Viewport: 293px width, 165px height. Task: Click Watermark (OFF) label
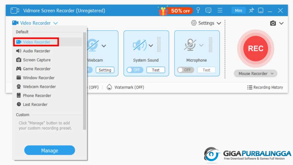[129, 87]
